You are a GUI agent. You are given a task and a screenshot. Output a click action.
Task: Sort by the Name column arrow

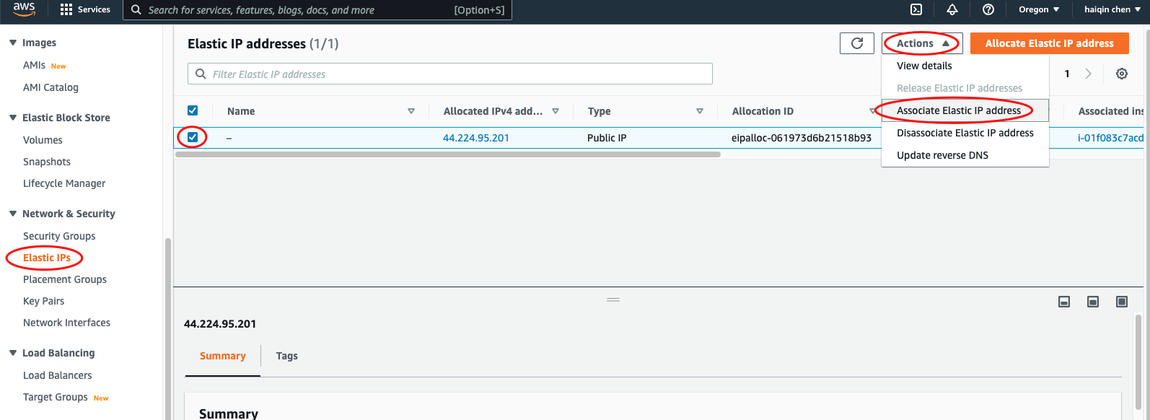point(411,111)
